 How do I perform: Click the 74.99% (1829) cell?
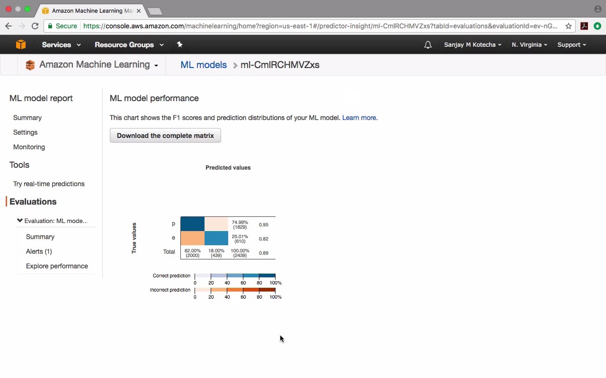240,225
